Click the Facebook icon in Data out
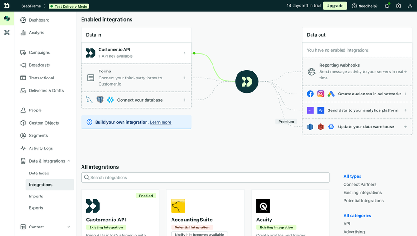 coord(310,94)
